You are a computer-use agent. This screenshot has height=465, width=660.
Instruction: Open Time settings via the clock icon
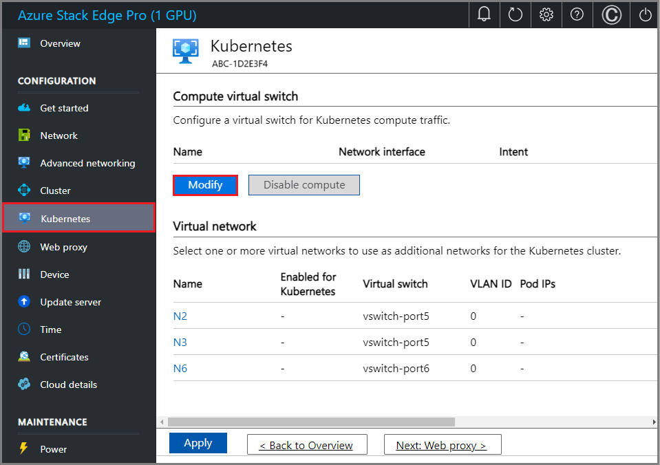pos(23,329)
